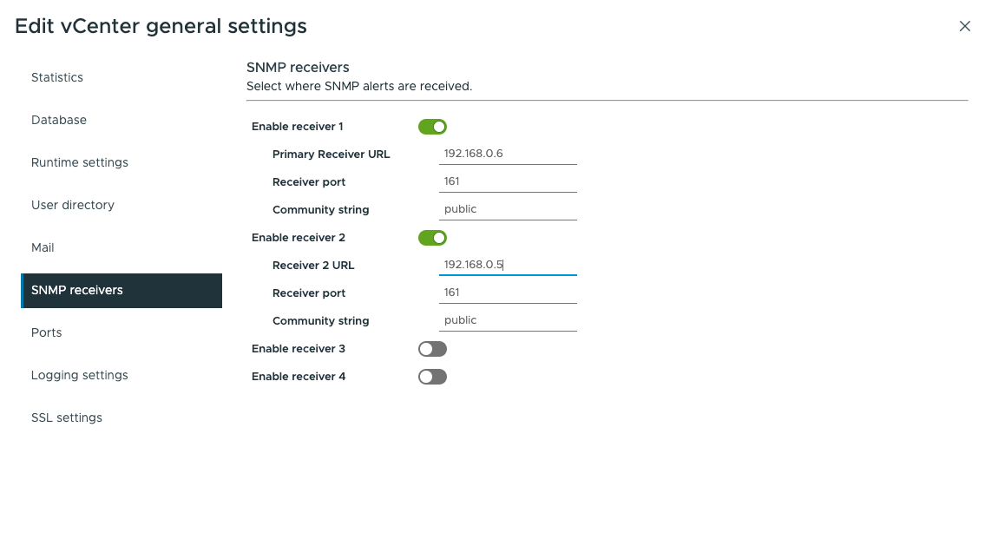Select Runtime settings in the sidebar
The image size is (985, 559).
pos(80,162)
